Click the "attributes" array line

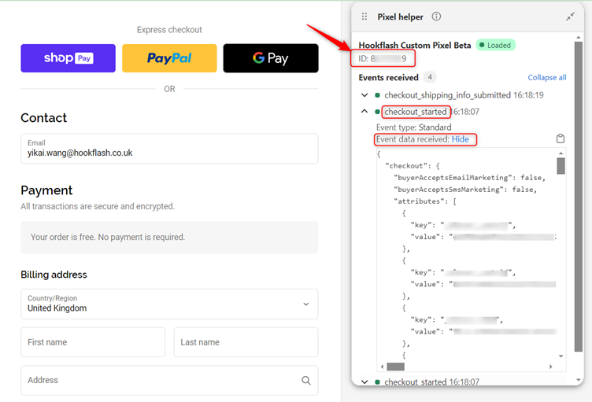click(425, 201)
